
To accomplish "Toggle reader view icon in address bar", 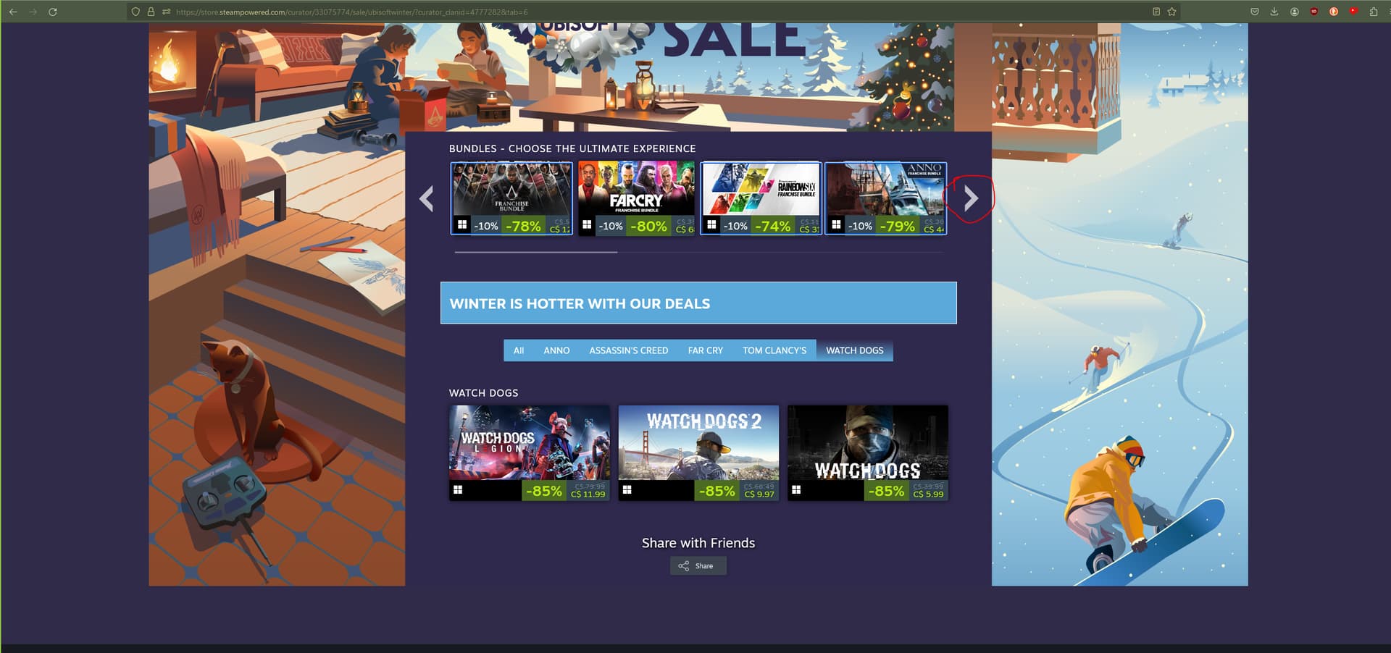I will click(x=1156, y=12).
